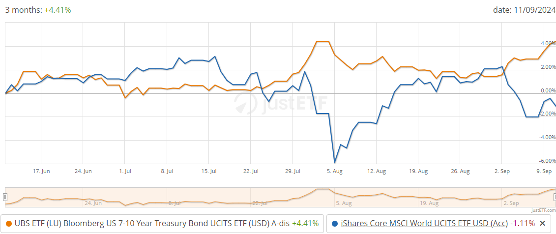The image size is (556, 234).
Task: Open the justETF.com credit link
Action: coord(544,210)
